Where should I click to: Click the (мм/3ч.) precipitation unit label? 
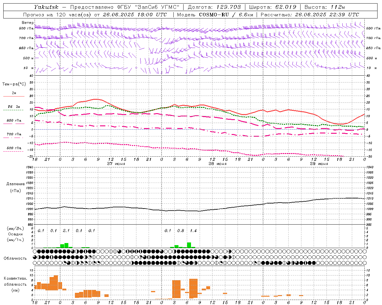16,228
